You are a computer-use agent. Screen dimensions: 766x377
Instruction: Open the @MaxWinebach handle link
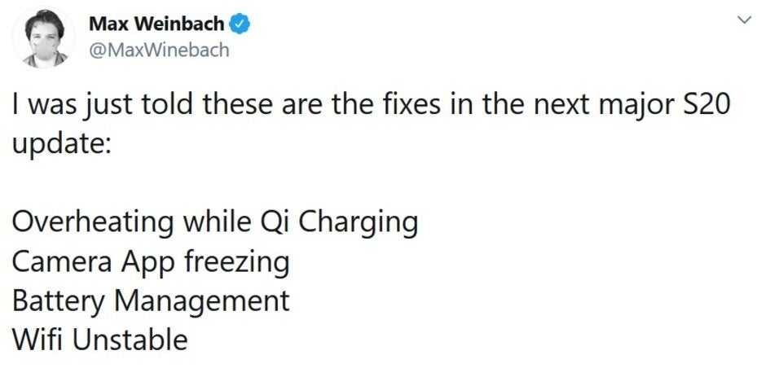pos(159,50)
